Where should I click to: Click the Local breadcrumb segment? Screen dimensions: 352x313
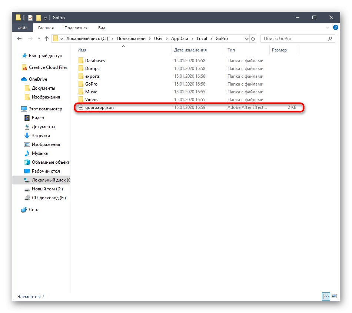click(x=202, y=39)
